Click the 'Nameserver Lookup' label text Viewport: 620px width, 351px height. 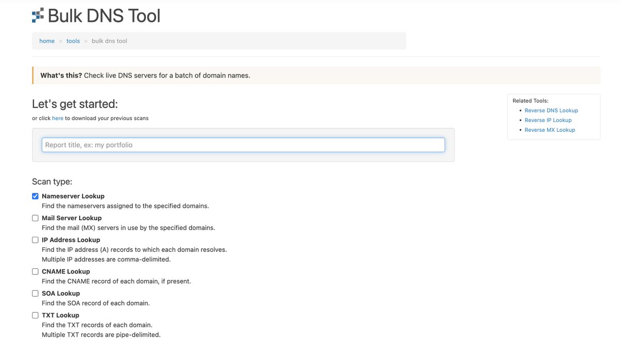coord(73,196)
